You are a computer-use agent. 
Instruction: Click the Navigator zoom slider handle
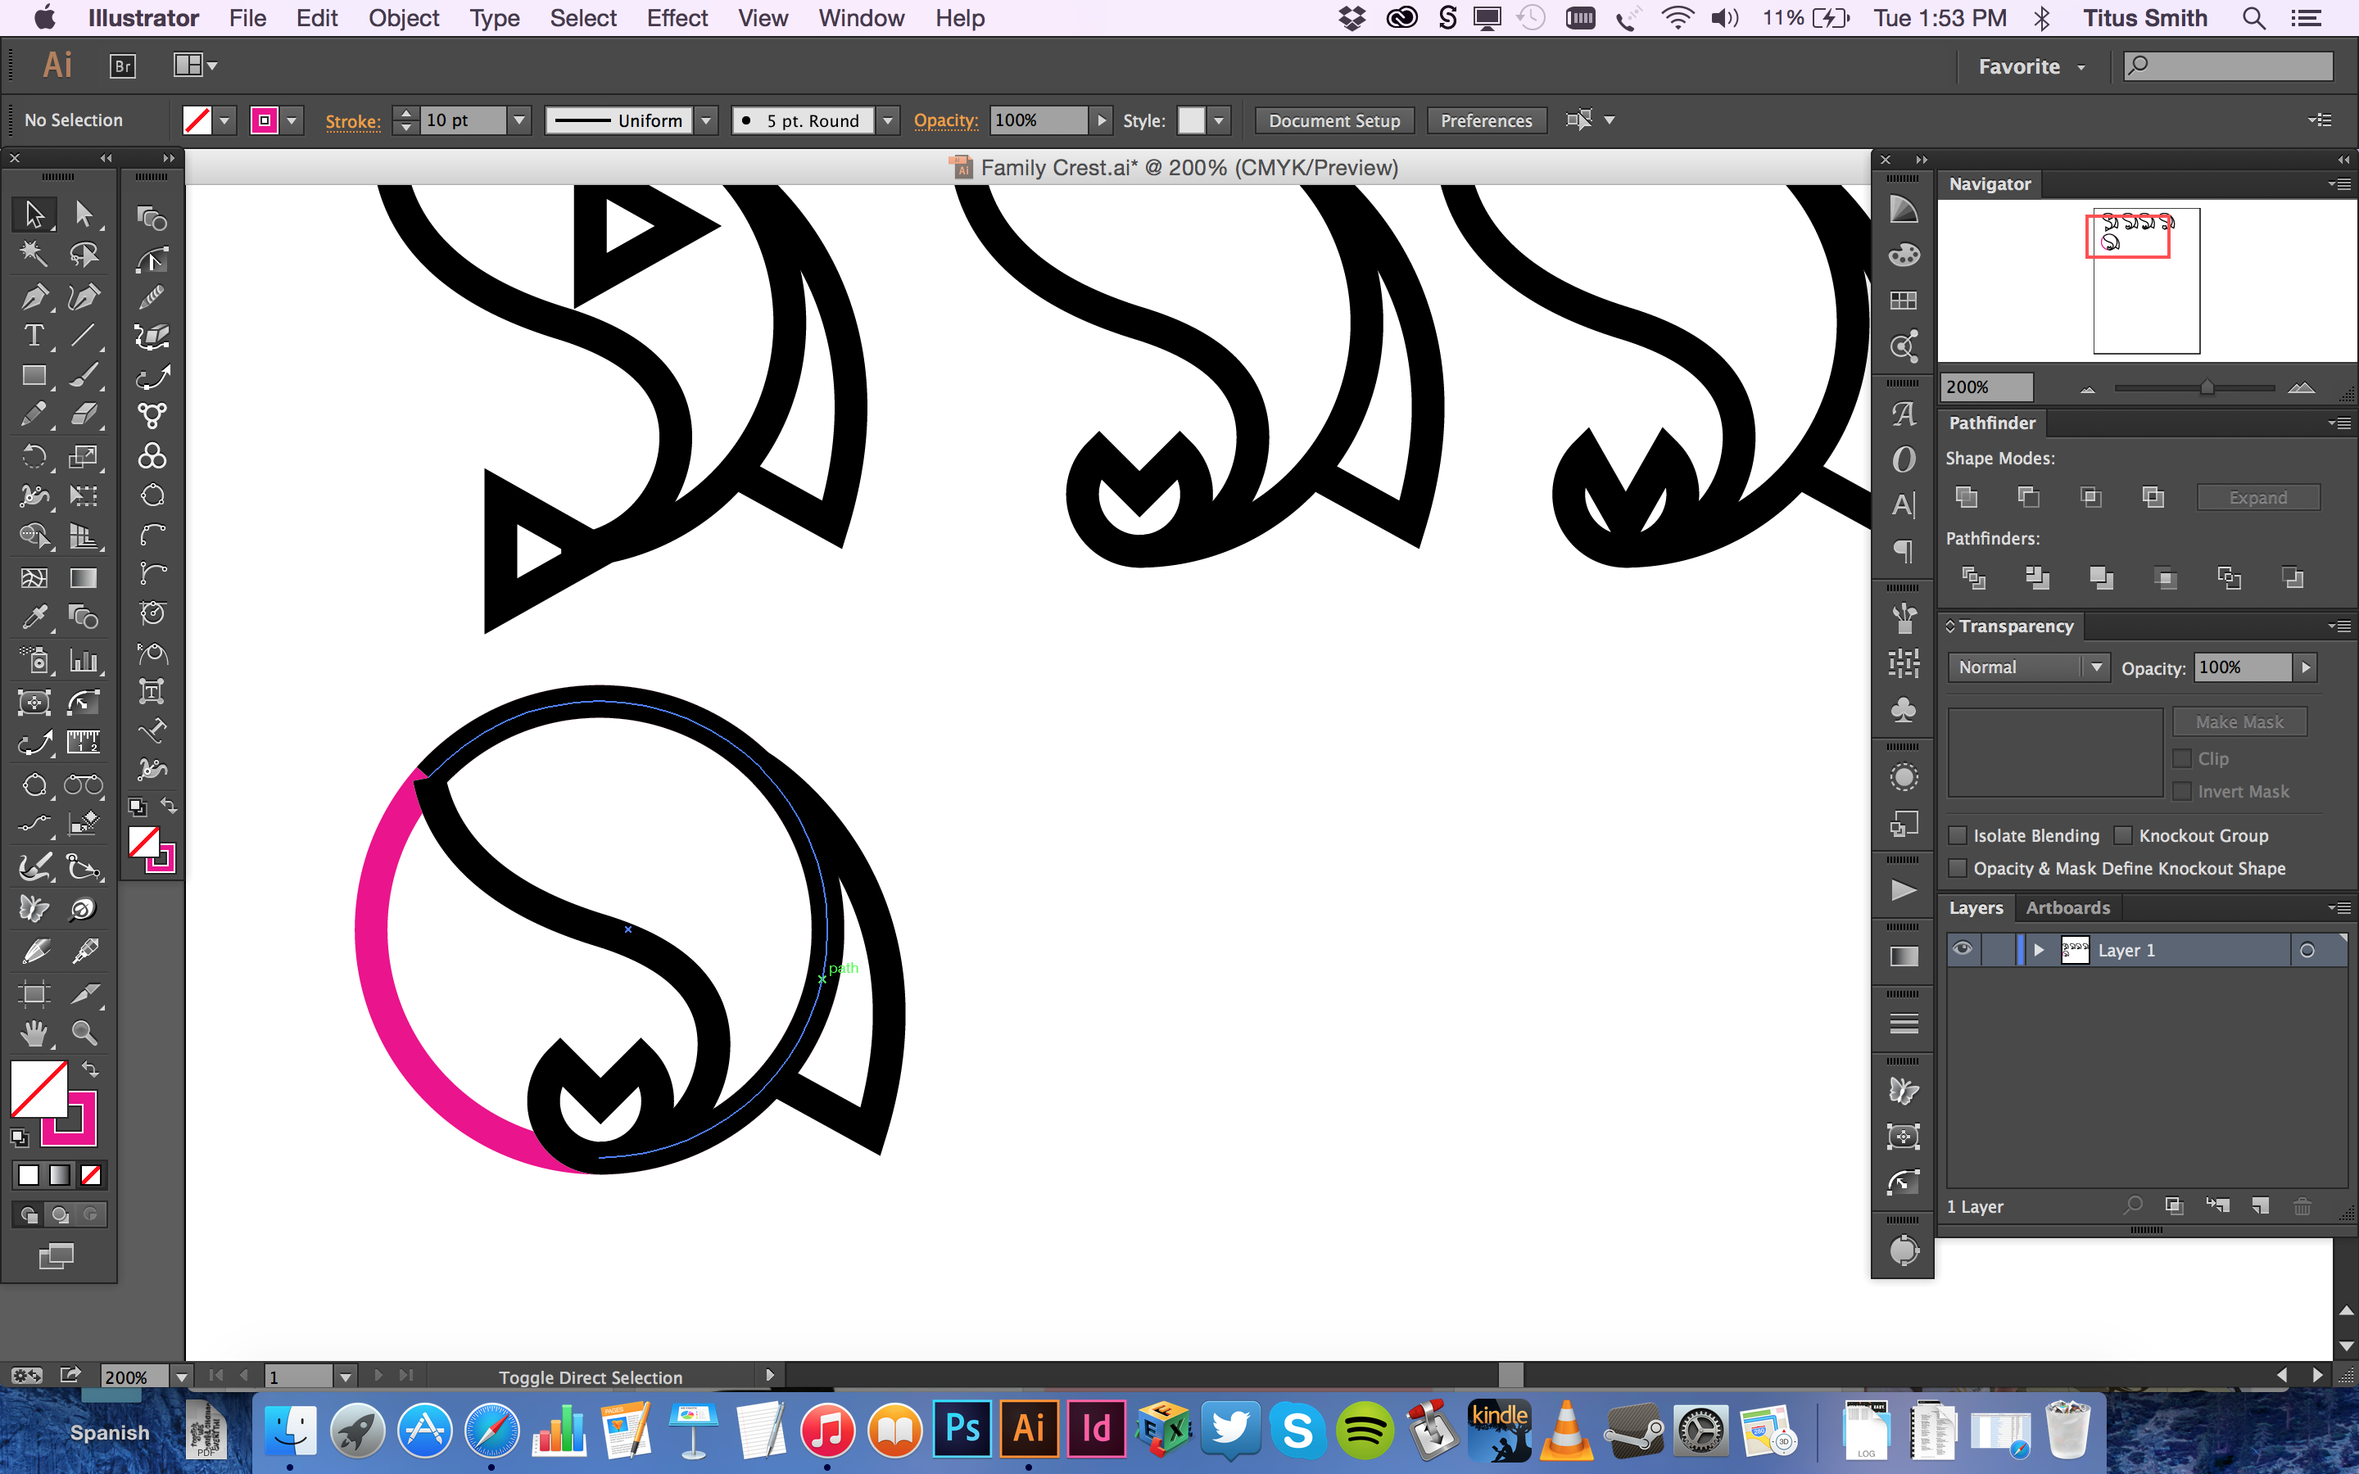[2207, 388]
